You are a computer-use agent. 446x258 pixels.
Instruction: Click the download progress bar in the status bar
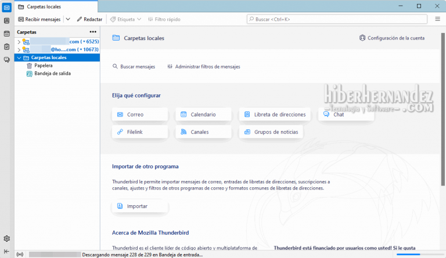pyautogui.click(x=416, y=254)
